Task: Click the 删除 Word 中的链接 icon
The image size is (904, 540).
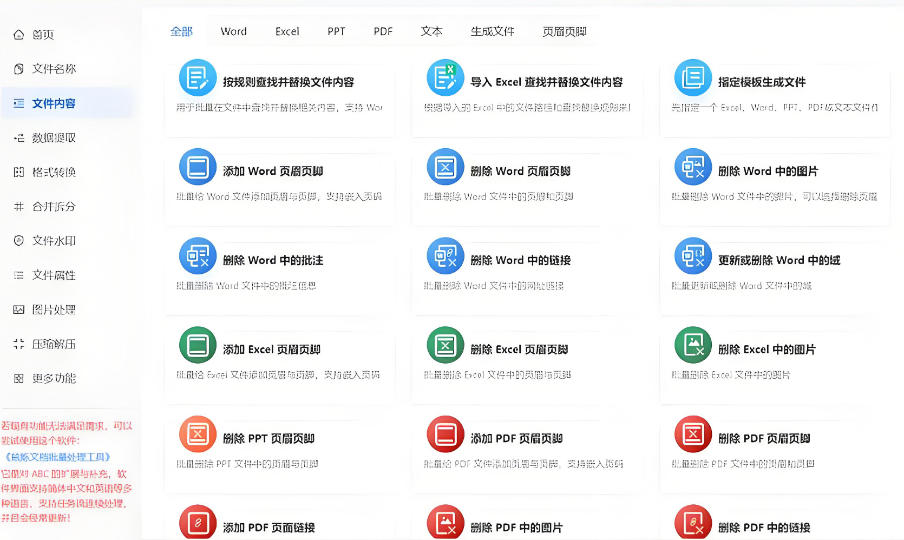Action: pyautogui.click(x=446, y=256)
